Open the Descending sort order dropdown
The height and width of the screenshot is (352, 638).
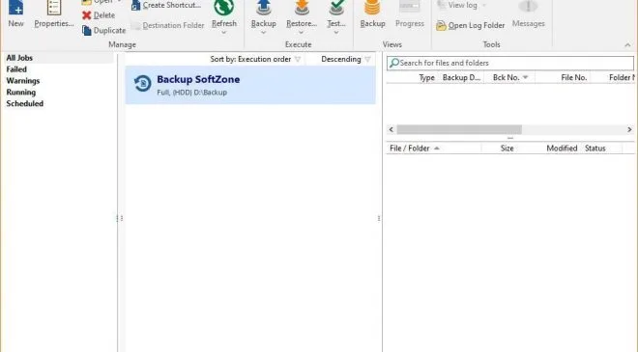point(345,59)
